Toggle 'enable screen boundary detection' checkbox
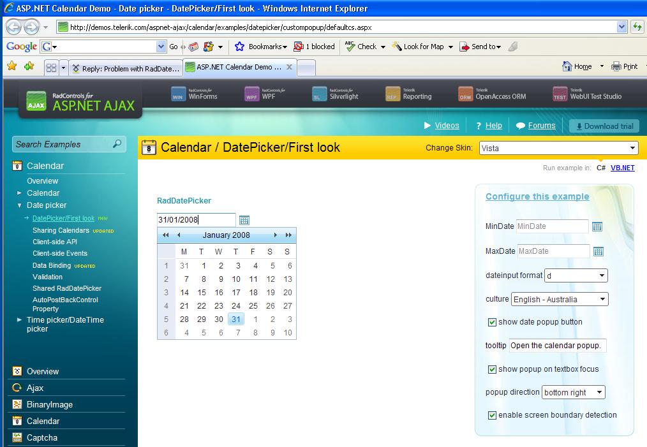Screen dimensions: 647x447 coord(492,415)
